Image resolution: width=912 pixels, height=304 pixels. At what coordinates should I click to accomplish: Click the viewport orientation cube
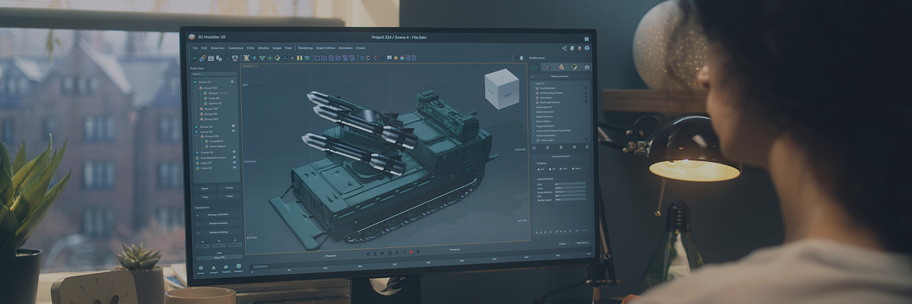pos(502,89)
